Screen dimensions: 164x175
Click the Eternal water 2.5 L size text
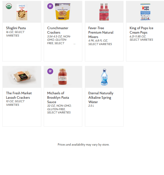click(91, 106)
